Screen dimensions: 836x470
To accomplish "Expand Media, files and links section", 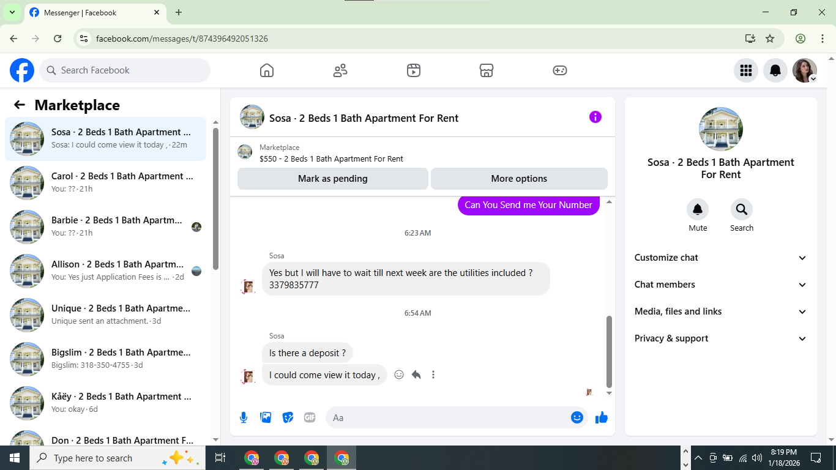I will (721, 311).
